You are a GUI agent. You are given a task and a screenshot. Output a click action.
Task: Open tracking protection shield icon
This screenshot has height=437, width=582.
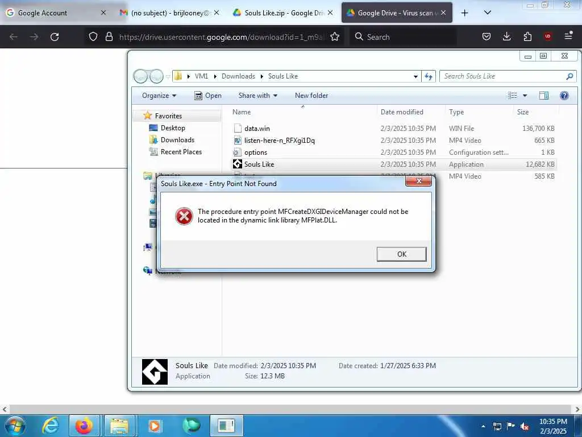click(x=93, y=37)
